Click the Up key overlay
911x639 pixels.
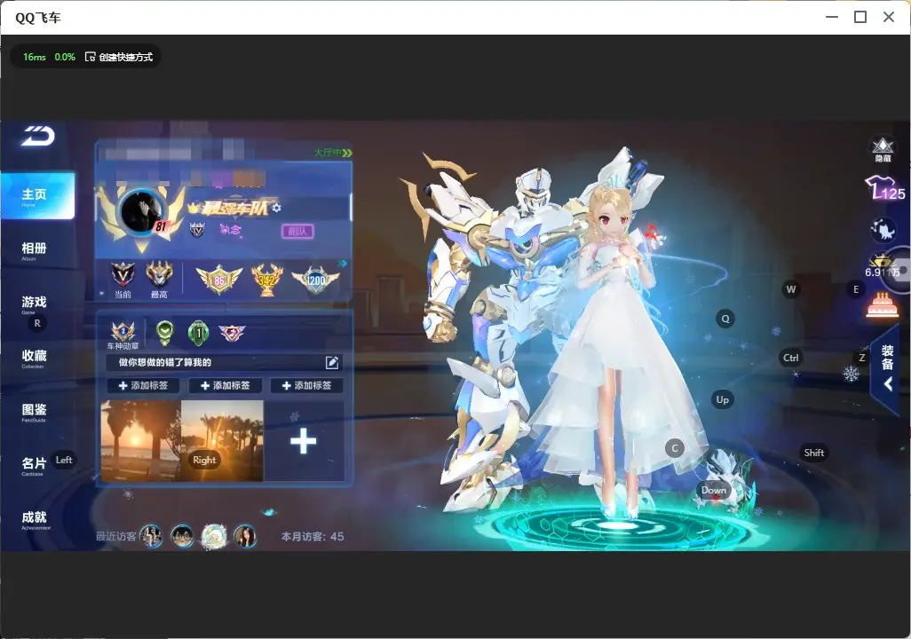pos(722,399)
